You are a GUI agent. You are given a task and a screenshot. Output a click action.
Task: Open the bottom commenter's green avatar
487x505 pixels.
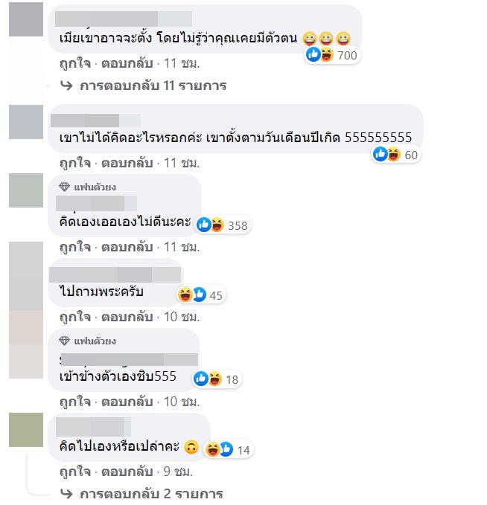coord(26,430)
